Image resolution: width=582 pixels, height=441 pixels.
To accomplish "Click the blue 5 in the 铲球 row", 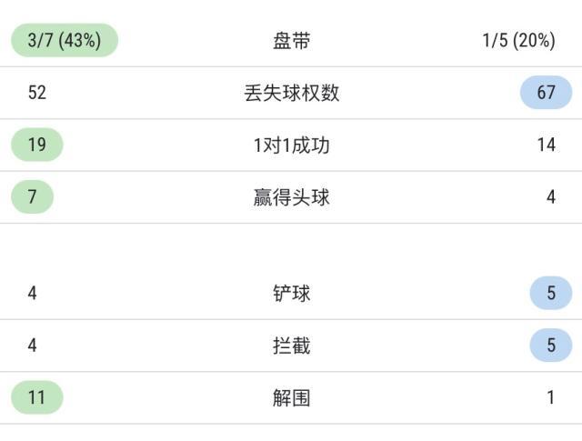I will coord(551,294).
